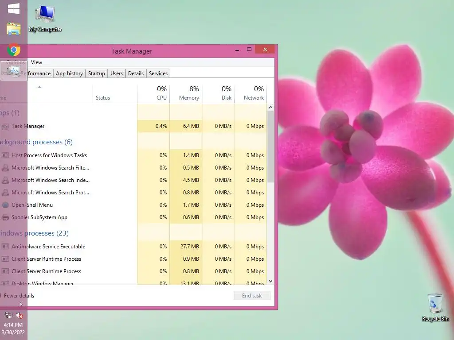
Task: Select Microsoft Windows Search Inde... row
Action: pos(133,180)
